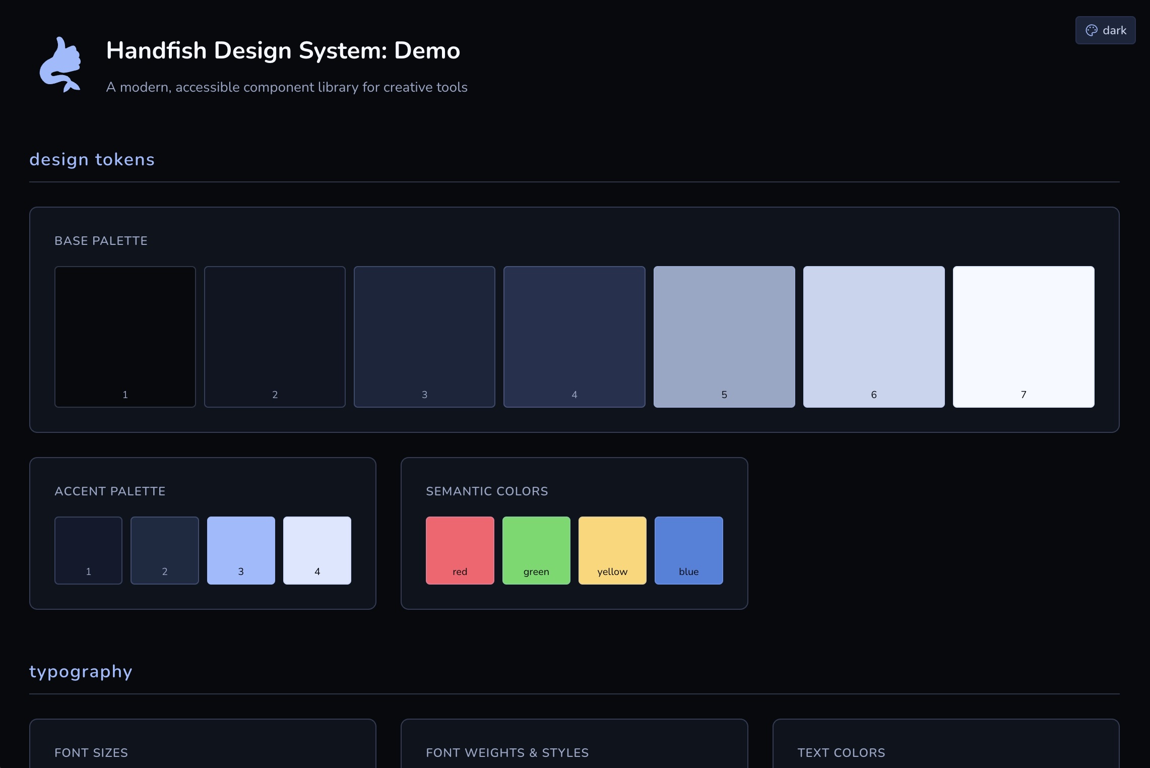Click the 'TEXT COLORS' card label
The height and width of the screenshot is (768, 1150).
tap(841, 753)
